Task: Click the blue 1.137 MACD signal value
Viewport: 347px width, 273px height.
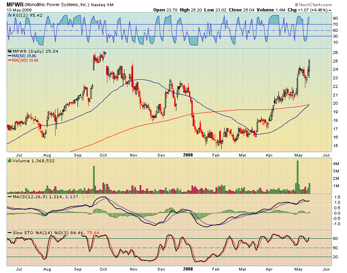Action: click(72, 197)
